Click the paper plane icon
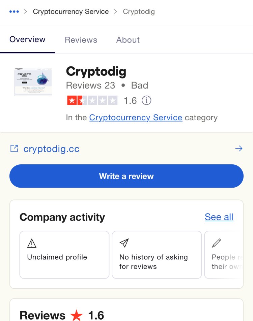 coord(124,243)
